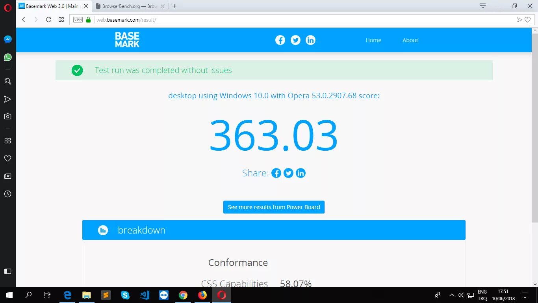Screen dimensions: 538x303
Task: Open File Explorer from taskbar
Action: click(x=87, y=295)
